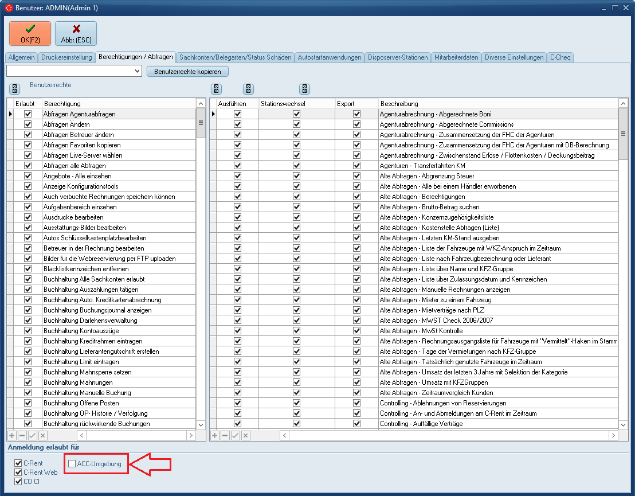Enable the ACC-Umgebung checkbox
Viewport: 635px width, 496px height.
72,463
